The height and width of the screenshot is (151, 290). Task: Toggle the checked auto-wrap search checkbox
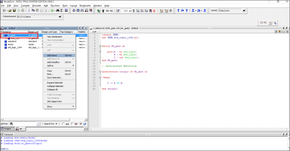[81, 124]
